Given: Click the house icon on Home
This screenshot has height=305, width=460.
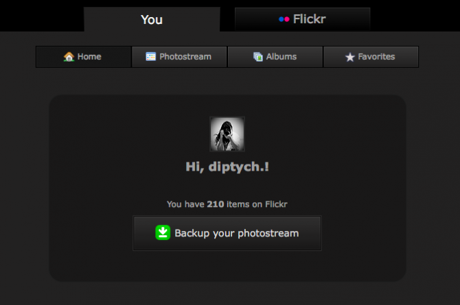Looking at the screenshot, I should (69, 57).
